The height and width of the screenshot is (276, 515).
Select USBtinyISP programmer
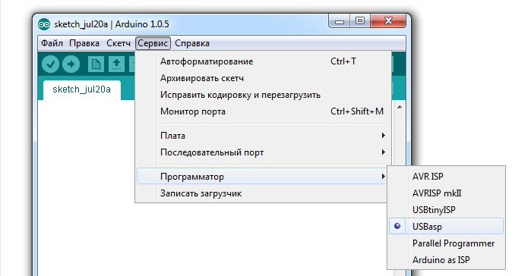click(447, 210)
